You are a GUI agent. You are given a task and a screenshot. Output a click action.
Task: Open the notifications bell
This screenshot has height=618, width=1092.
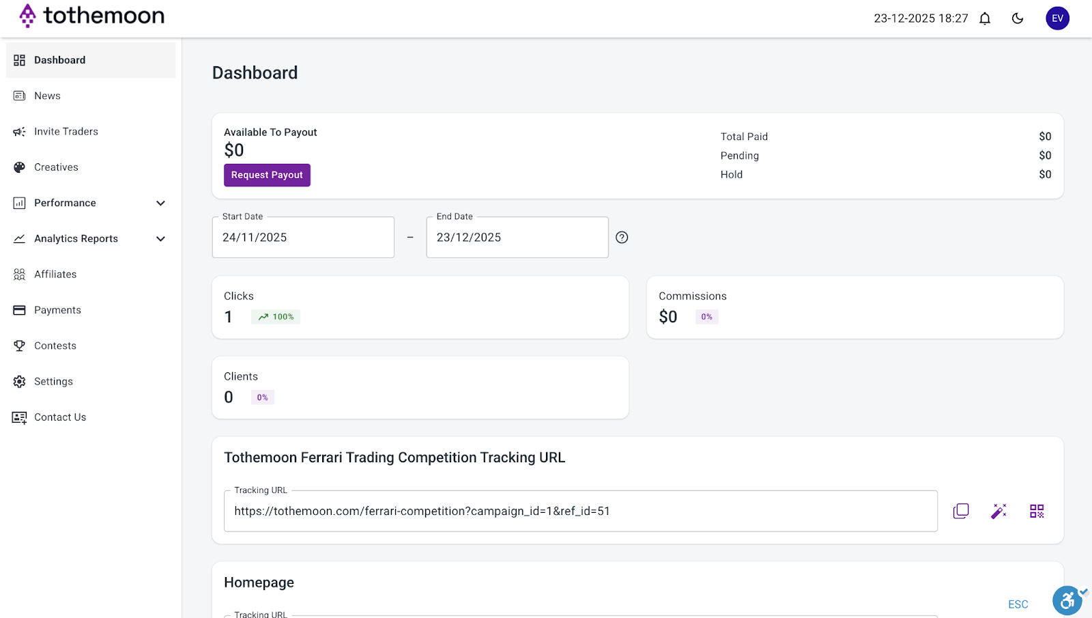coord(985,18)
